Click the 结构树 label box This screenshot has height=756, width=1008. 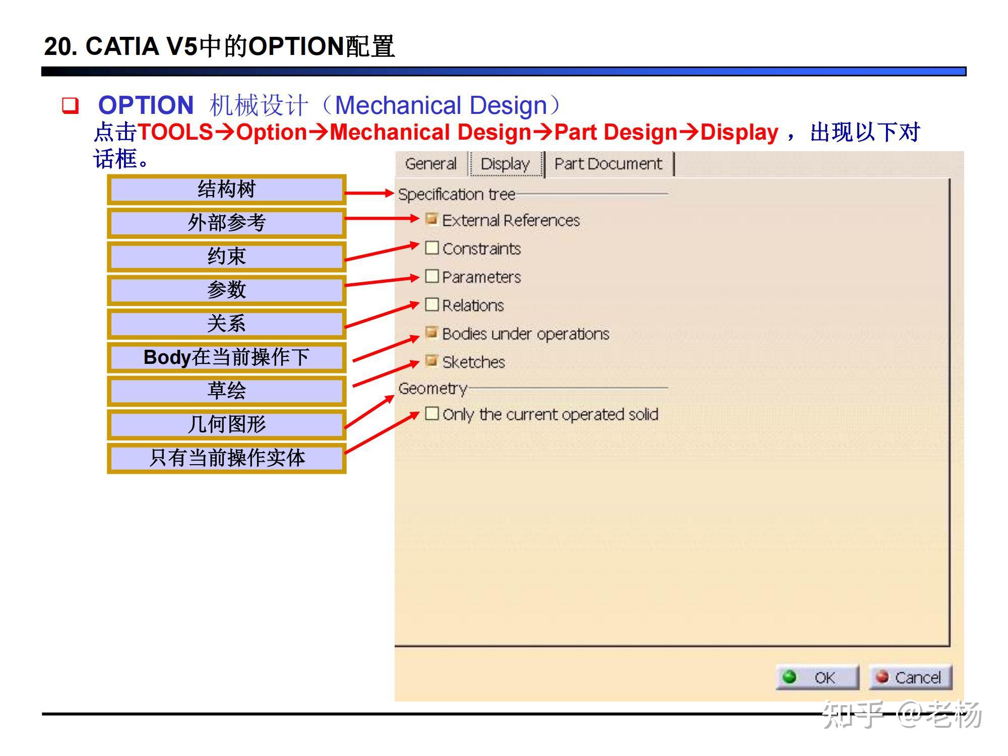click(227, 190)
